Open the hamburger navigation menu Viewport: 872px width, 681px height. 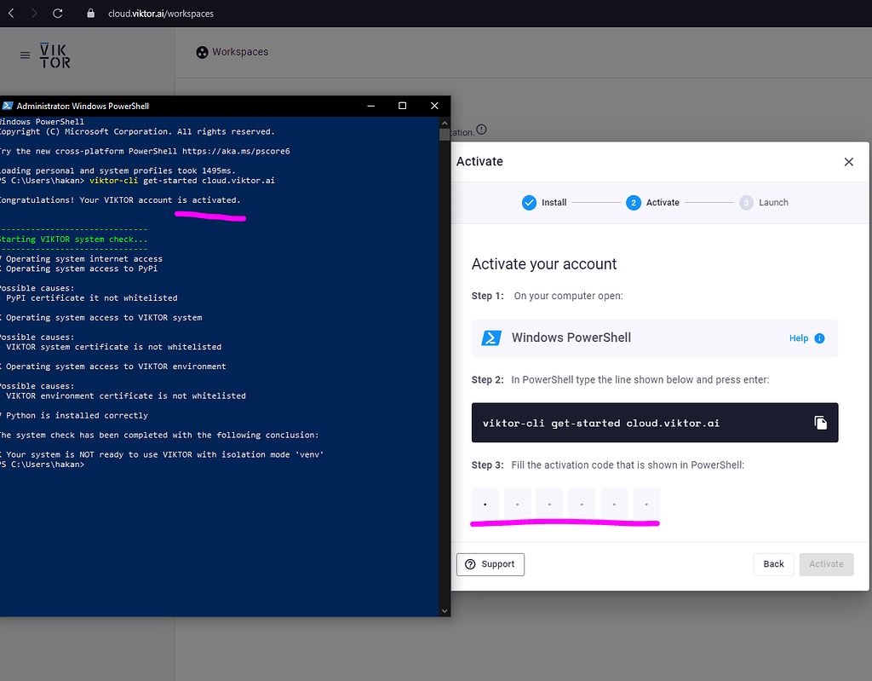click(25, 55)
